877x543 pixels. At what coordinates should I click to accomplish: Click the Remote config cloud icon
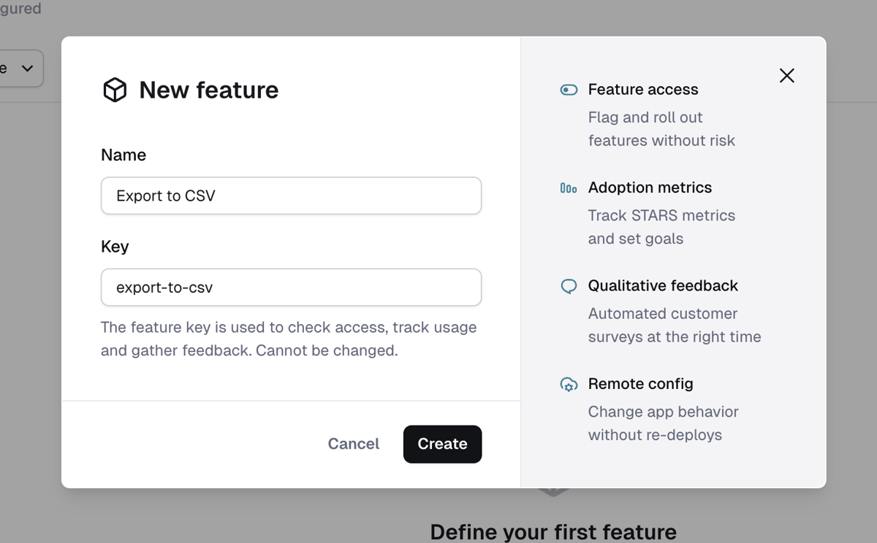pyautogui.click(x=569, y=384)
